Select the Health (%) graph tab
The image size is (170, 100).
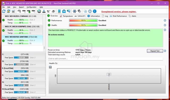[x=53, y=63]
